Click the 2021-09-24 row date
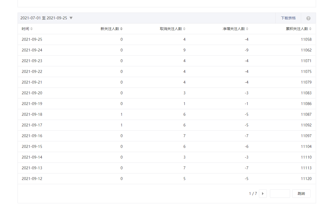This screenshot has height=209, width=326. coord(32,50)
